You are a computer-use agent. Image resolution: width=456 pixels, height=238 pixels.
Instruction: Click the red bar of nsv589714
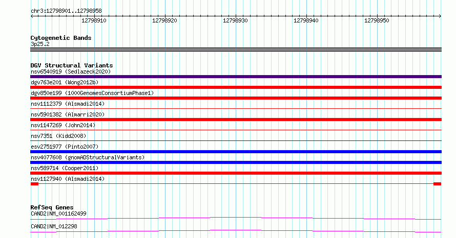click(236, 173)
